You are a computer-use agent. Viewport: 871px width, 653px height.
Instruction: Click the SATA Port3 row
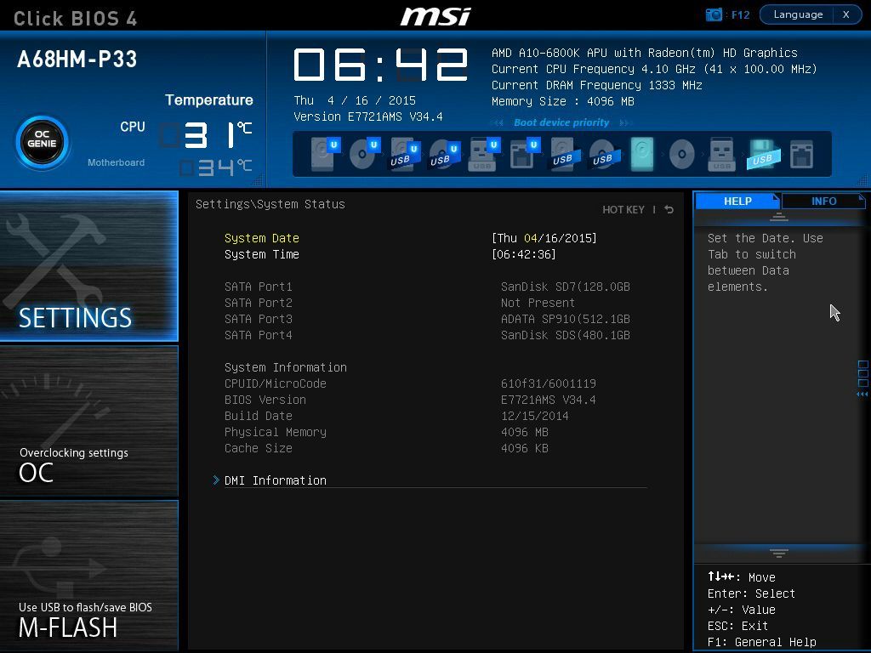pyautogui.click(x=428, y=319)
